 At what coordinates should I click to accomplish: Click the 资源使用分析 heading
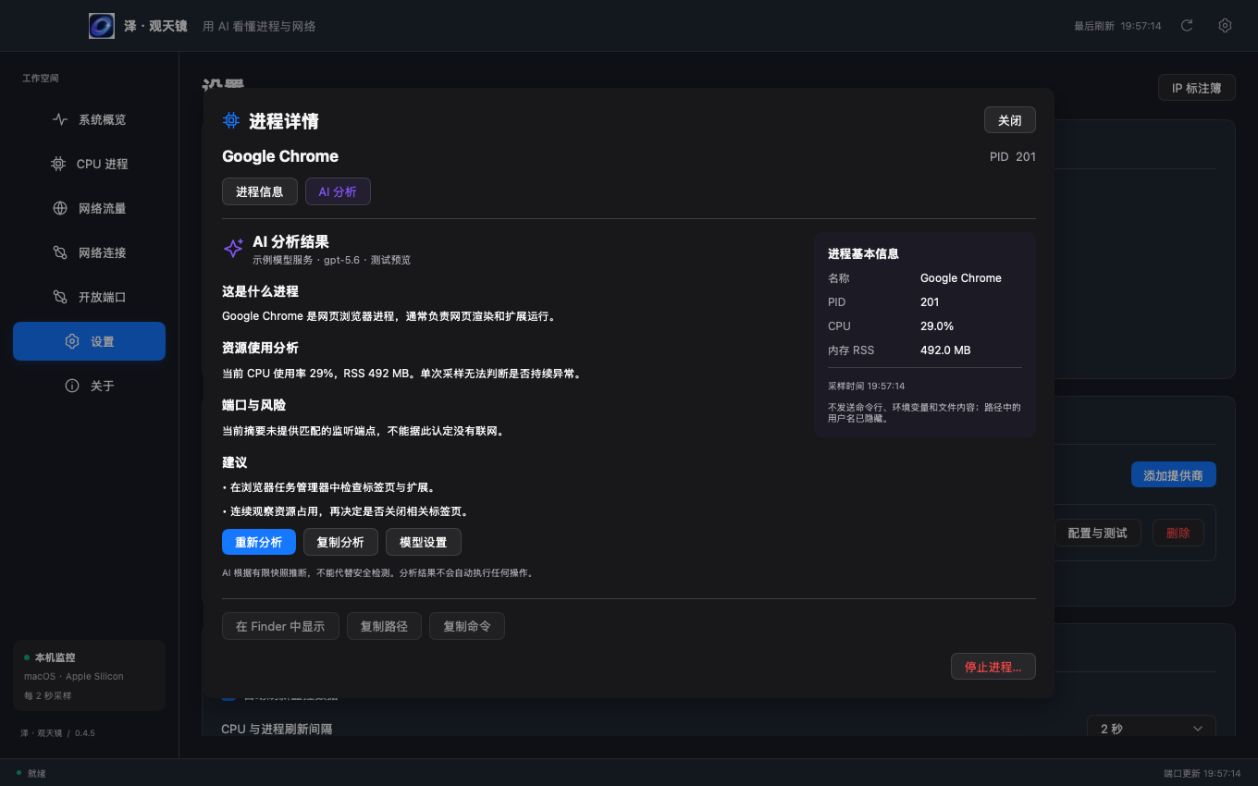(x=260, y=349)
